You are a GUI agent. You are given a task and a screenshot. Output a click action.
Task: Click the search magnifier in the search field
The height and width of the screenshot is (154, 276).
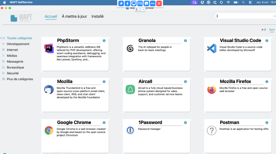(x=274, y=16)
